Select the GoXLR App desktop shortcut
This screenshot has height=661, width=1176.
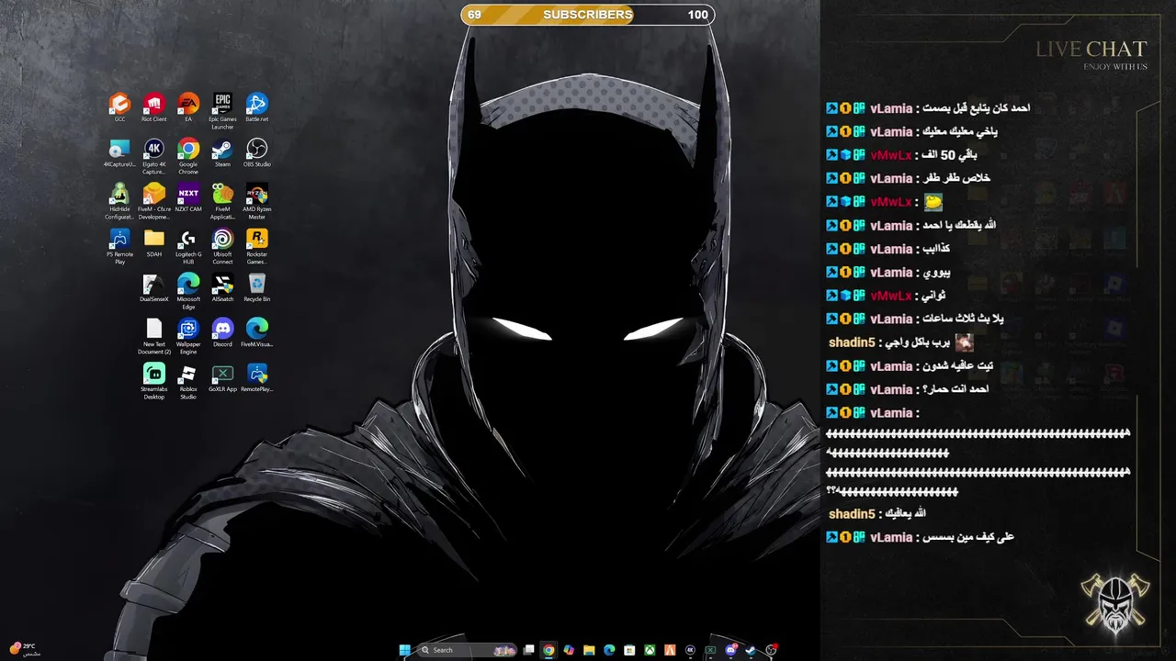[x=222, y=377]
